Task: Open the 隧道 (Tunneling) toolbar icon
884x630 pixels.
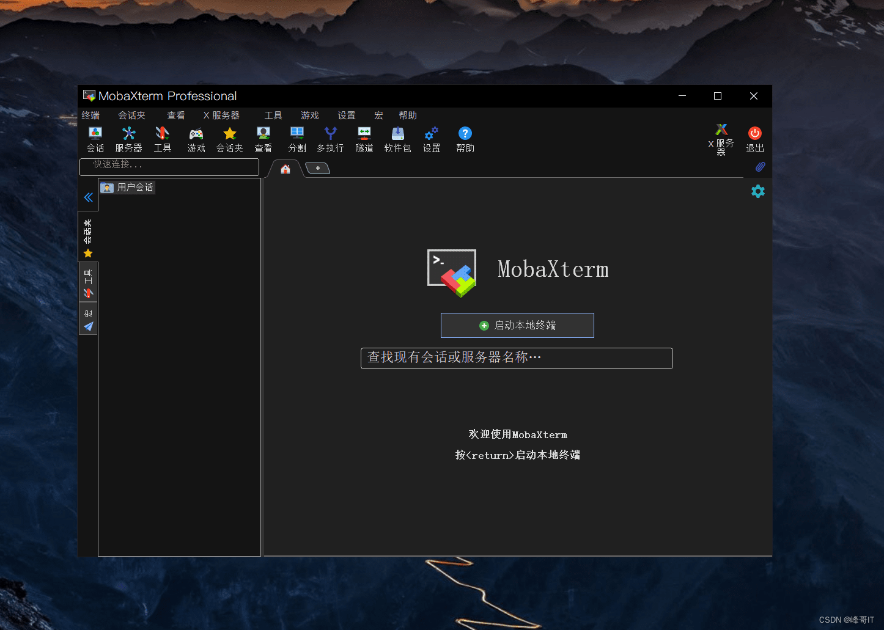Action: pos(364,139)
